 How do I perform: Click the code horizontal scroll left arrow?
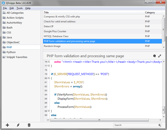(x=48, y=120)
